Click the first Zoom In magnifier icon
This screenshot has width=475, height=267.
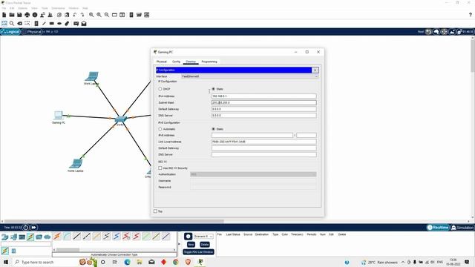point(91,15)
